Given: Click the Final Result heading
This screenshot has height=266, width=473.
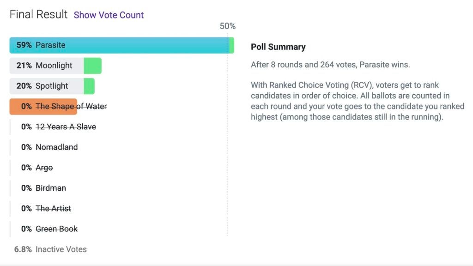Looking at the screenshot, I should [39, 14].
